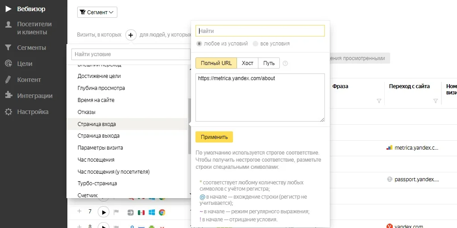Click the Сегменты funnel icon in sidebar
The image size is (457, 228).
[x=8, y=47]
